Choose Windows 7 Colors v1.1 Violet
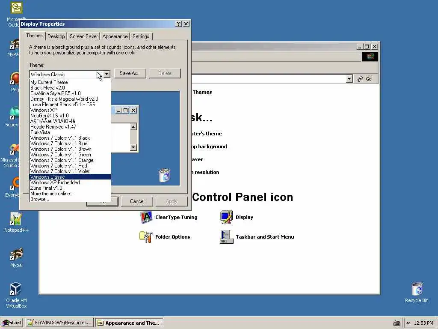The width and height of the screenshot is (438, 329). pyautogui.click(x=70, y=171)
